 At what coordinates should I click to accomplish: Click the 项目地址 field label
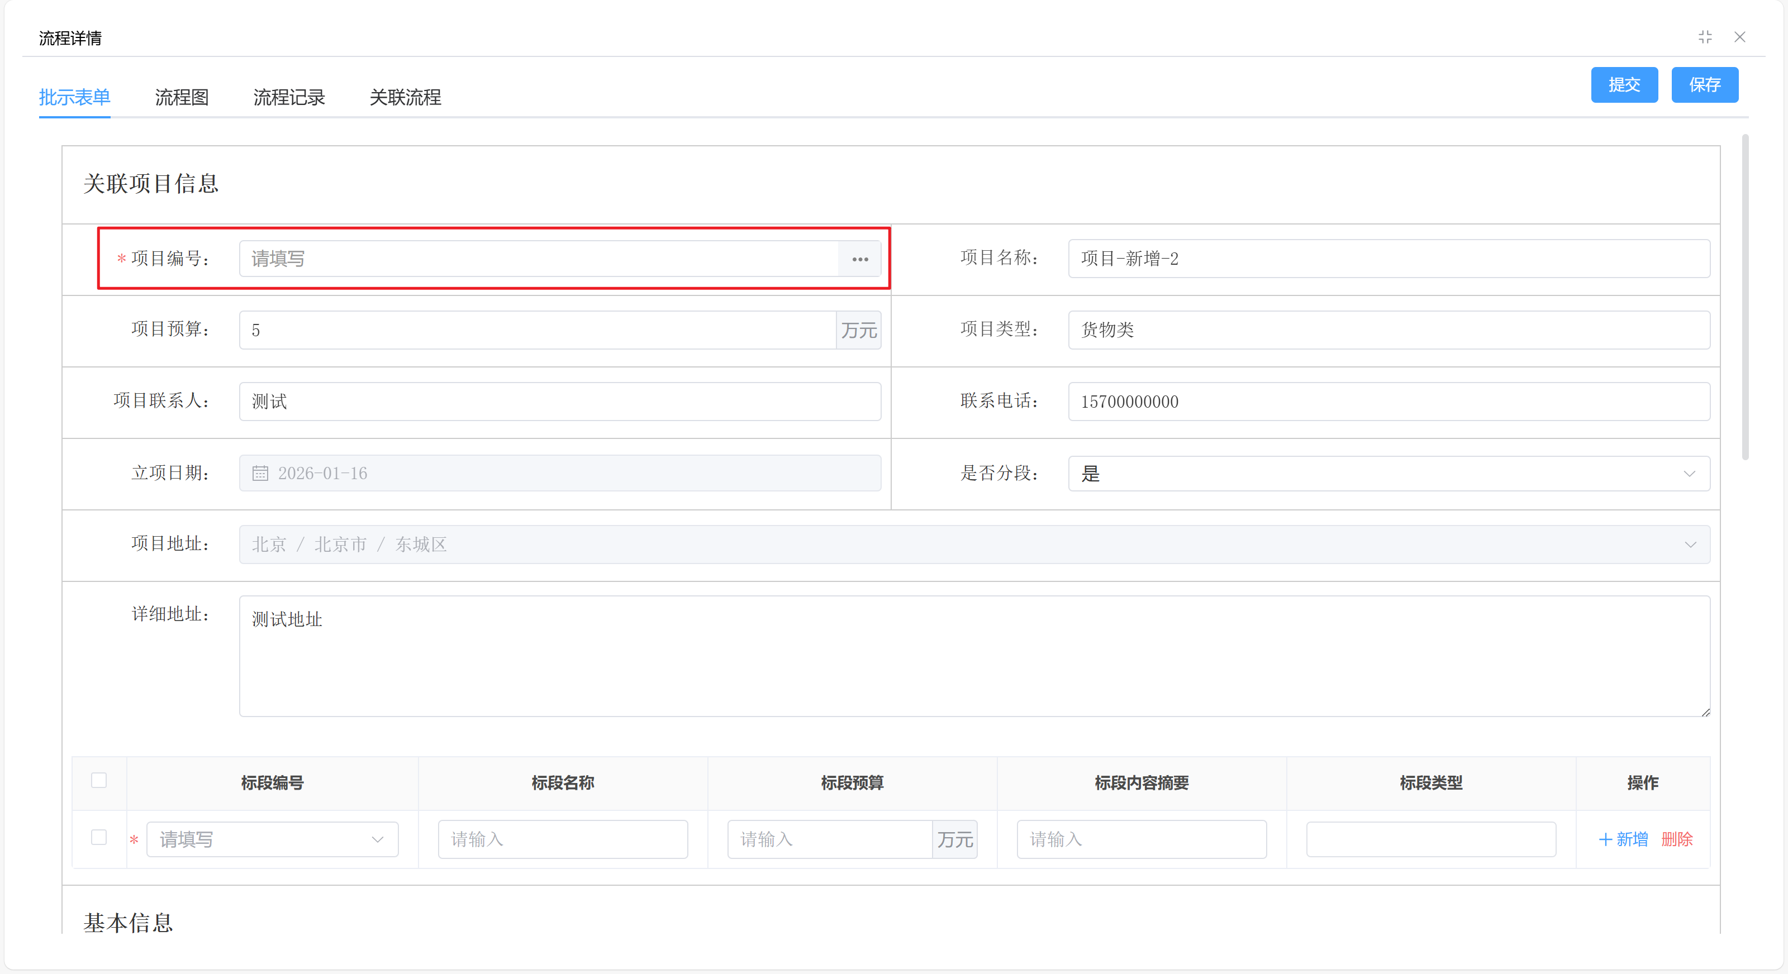point(172,544)
